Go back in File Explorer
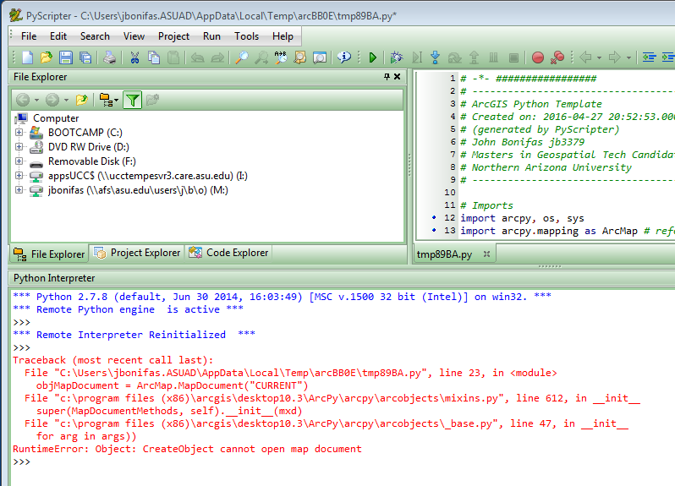Viewport: 675px width, 486px height. coord(23,100)
